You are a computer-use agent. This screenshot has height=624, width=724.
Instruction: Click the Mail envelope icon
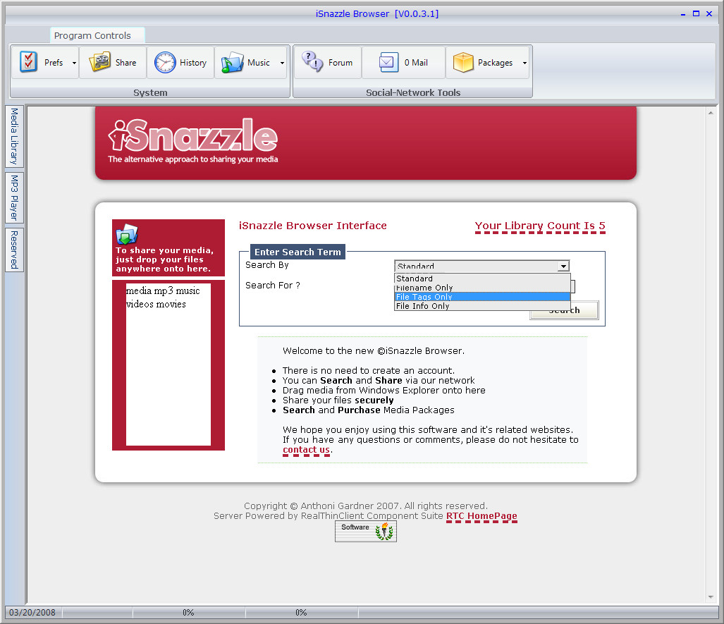click(x=388, y=62)
